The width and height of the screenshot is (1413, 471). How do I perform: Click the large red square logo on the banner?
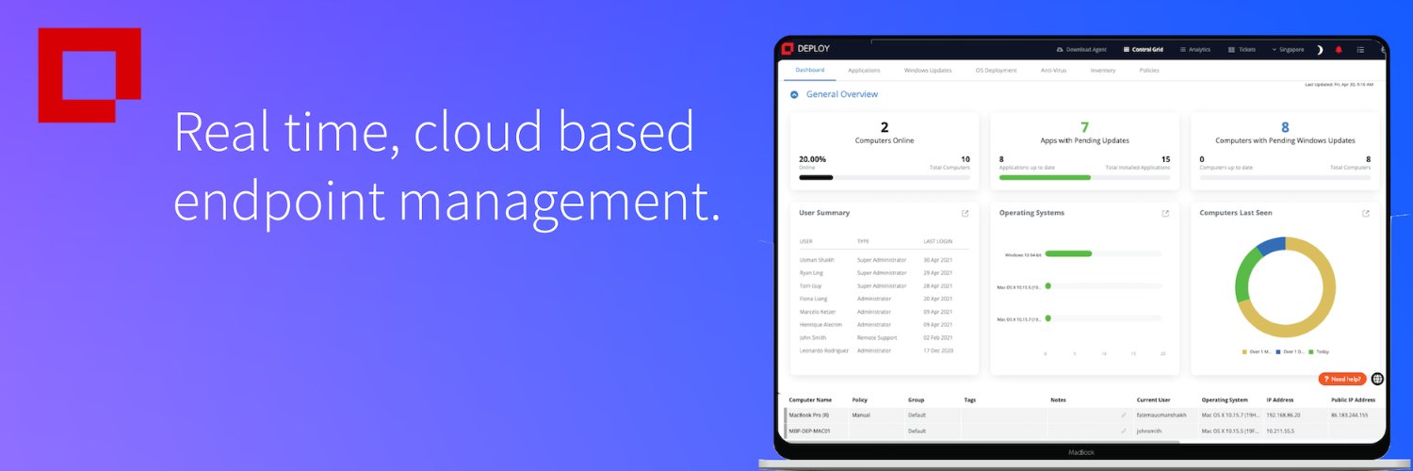coord(89,75)
